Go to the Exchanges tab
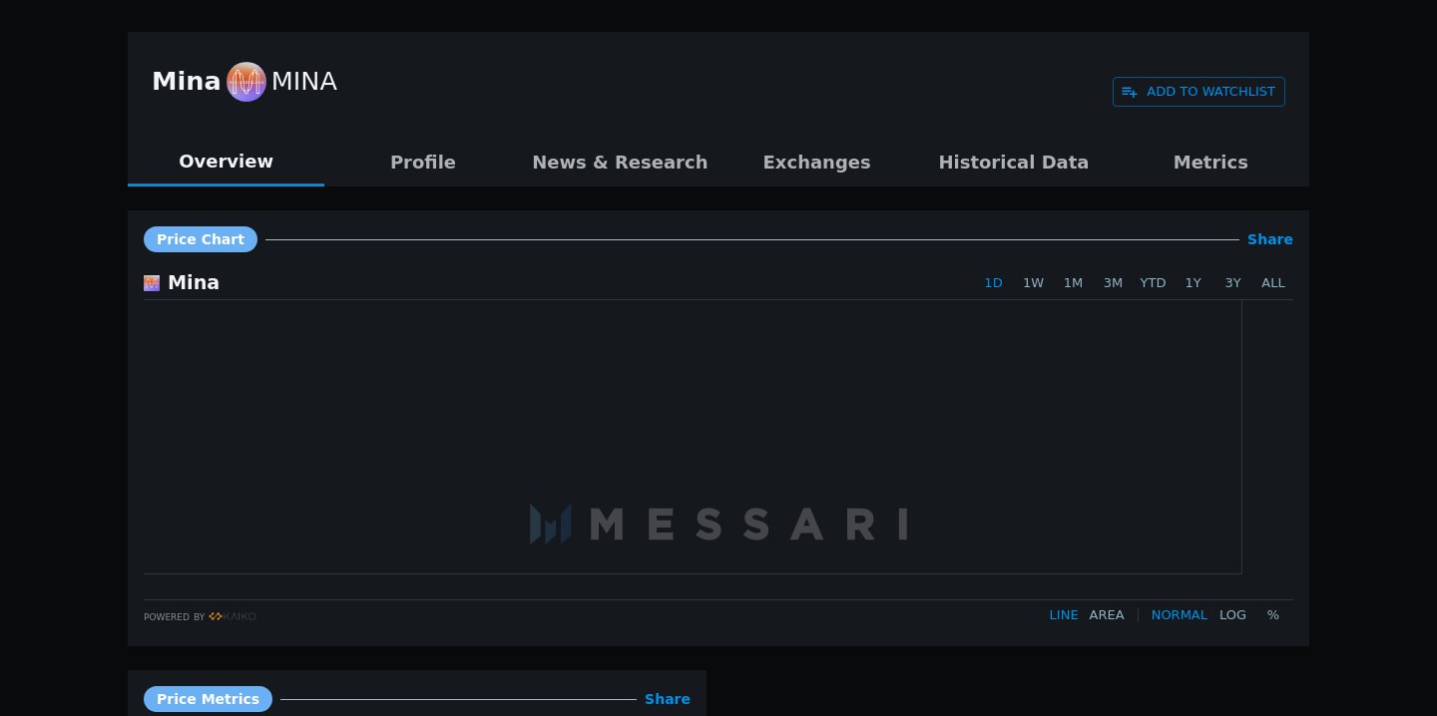This screenshot has height=716, width=1437. pos(816,162)
